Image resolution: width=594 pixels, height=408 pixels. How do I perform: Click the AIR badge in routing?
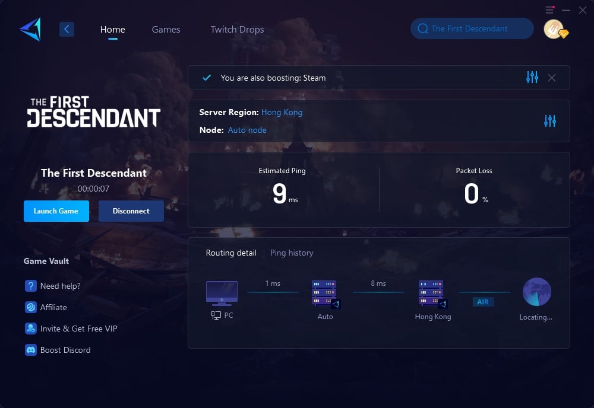pos(483,302)
